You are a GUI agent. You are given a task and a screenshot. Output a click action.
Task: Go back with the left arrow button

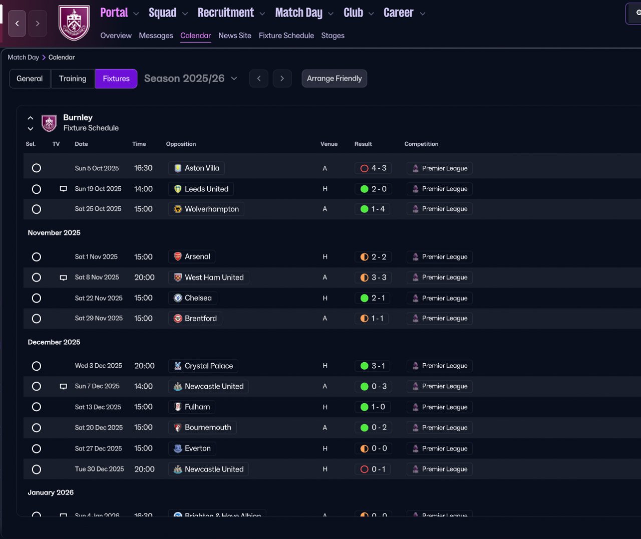coord(17,24)
